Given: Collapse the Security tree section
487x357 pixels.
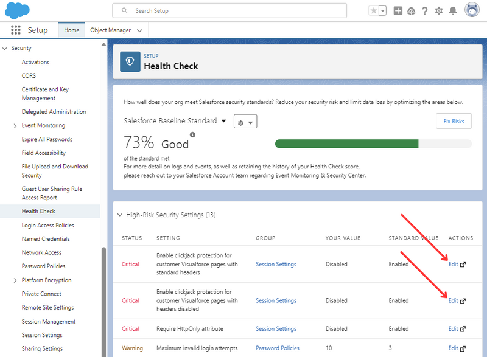Looking at the screenshot, I should 5,49.
